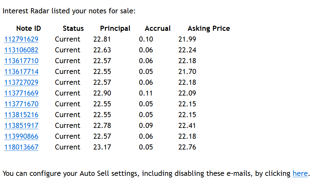
Task: Click the Principal column header
Action: [115, 29]
